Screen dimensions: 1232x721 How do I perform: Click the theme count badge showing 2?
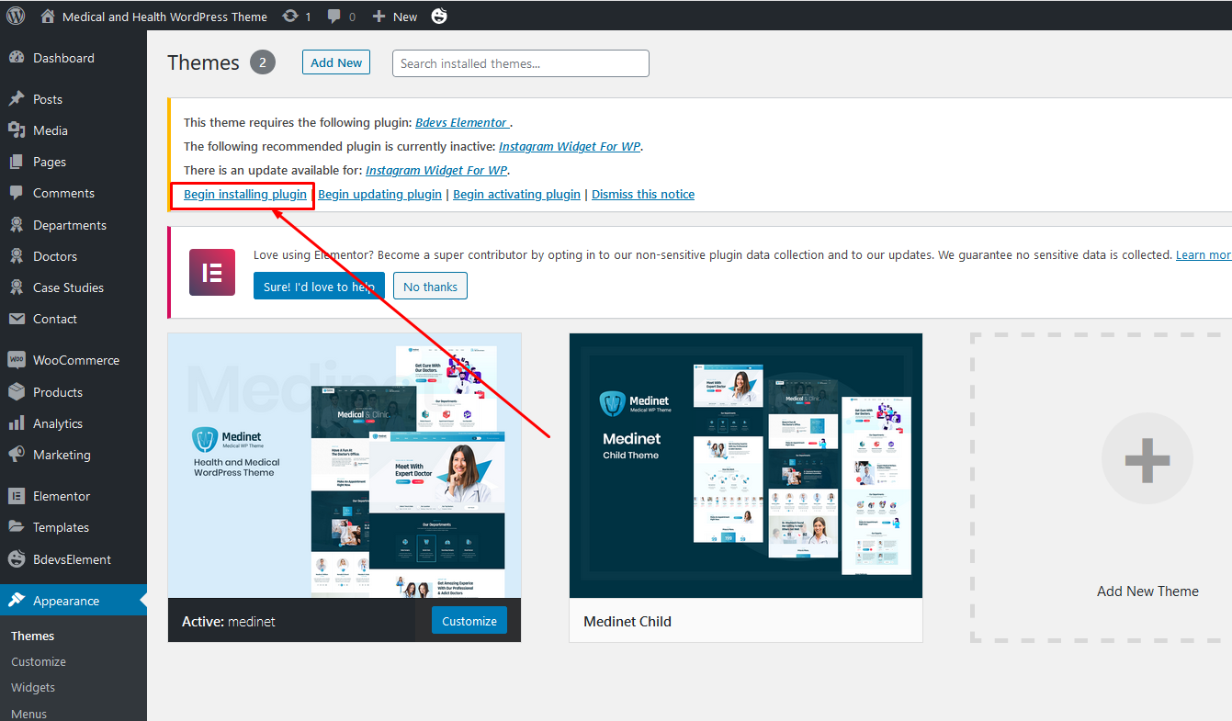(x=262, y=62)
